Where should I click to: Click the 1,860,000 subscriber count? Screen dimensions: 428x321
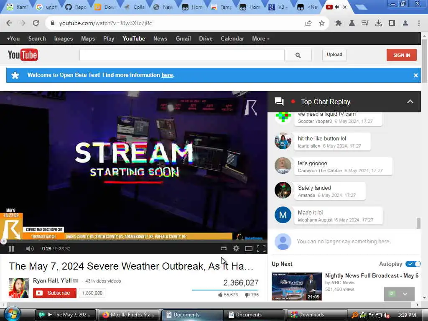[x=92, y=293]
